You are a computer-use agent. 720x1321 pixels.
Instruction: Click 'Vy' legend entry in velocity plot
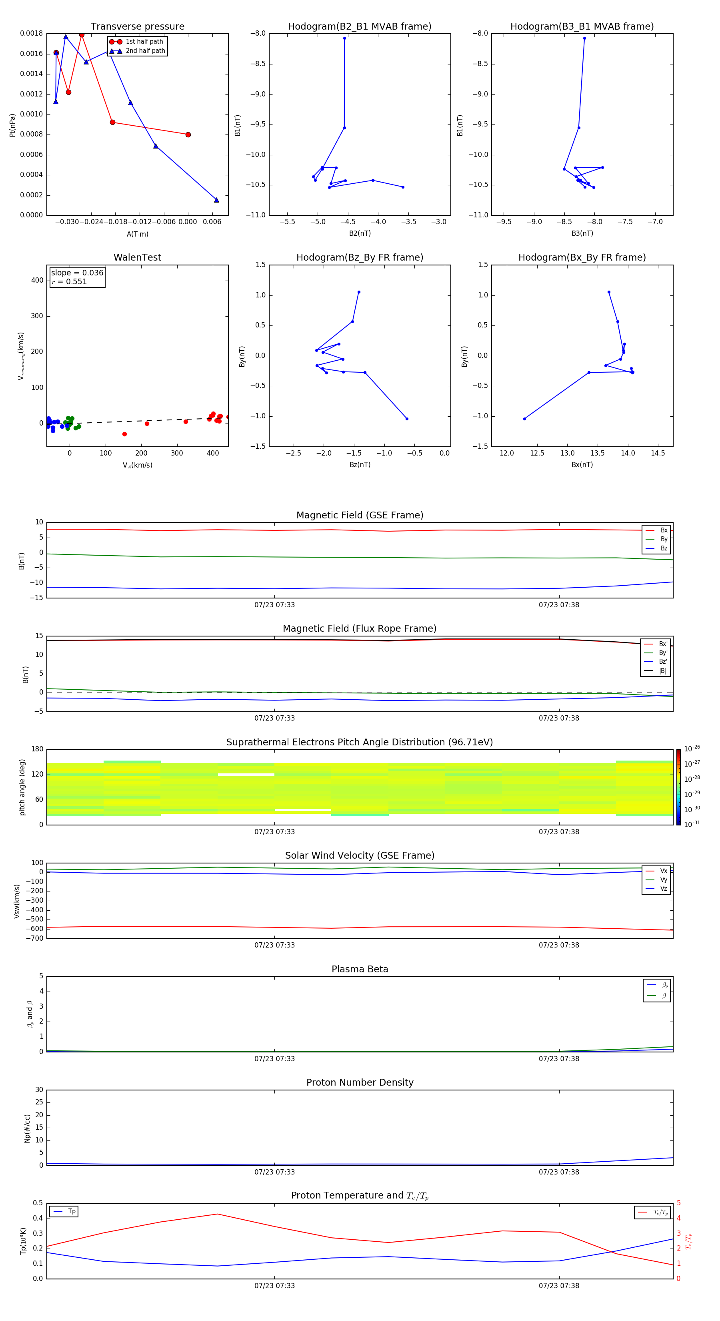[656, 879]
